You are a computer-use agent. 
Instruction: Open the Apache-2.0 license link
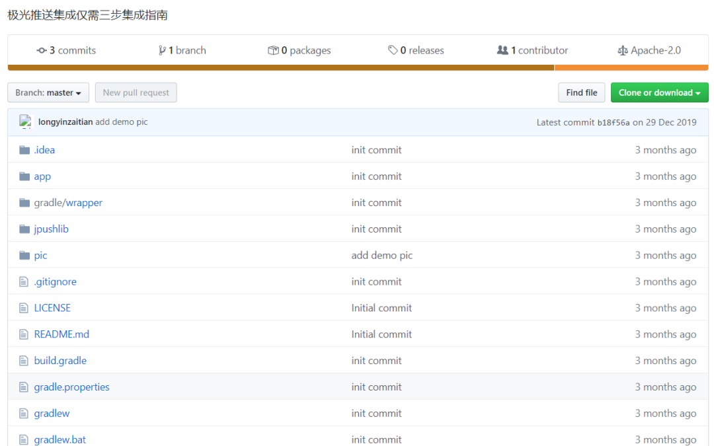[x=649, y=50]
